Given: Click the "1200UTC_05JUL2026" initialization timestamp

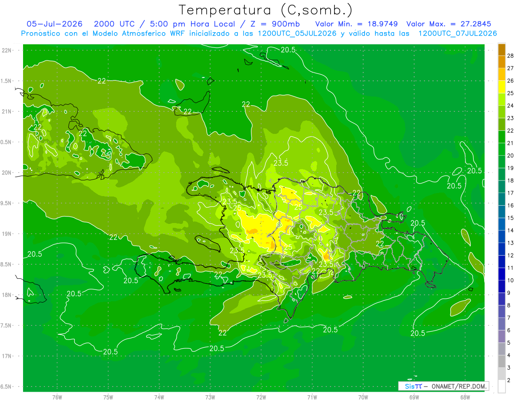Looking at the screenshot, I should coord(297,33).
